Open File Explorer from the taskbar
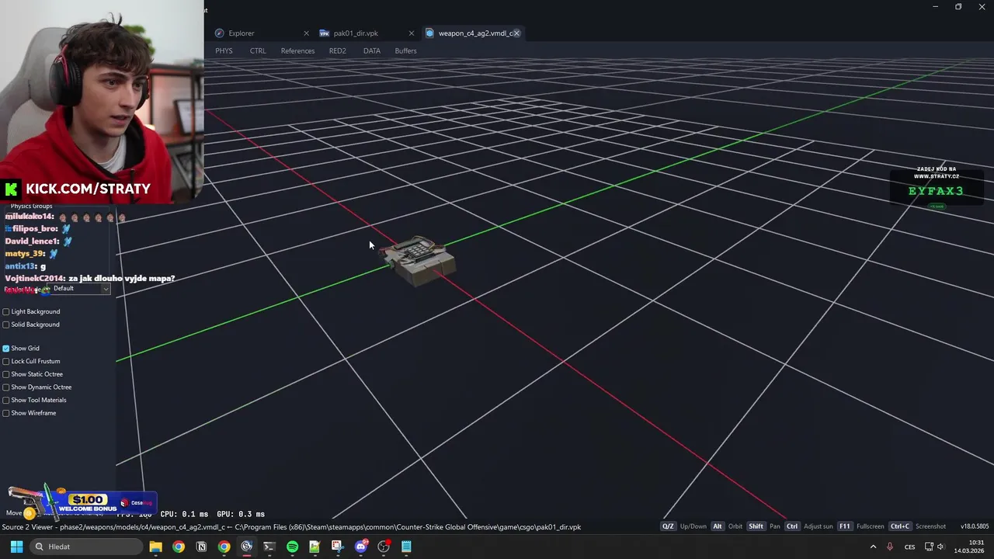 155,547
